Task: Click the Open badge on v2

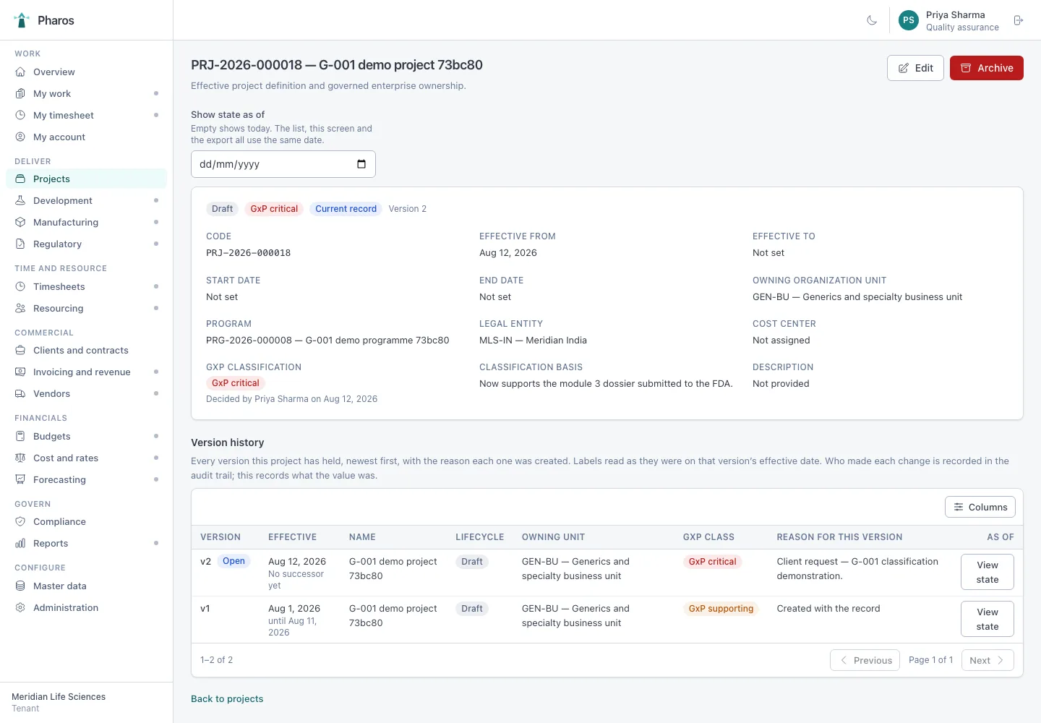Action: click(x=234, y=561)
